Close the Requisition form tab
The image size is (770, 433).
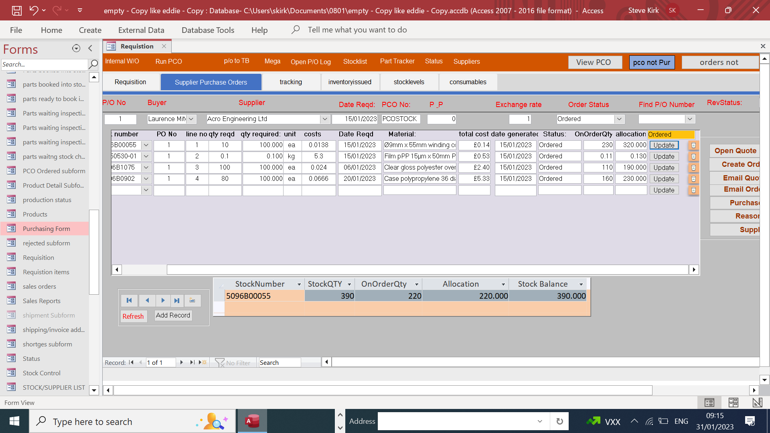pyautogui.click(x=164, y=46)
